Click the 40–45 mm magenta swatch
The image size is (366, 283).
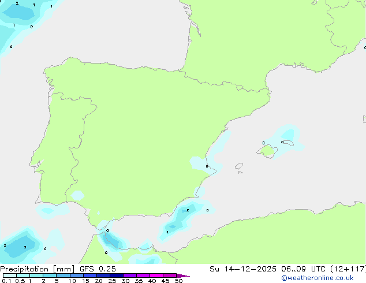click(156, 275)
